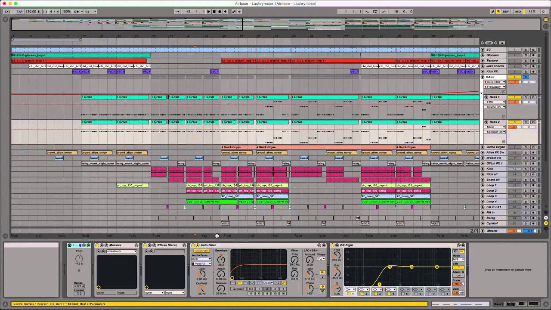
Task: Click the Master track volume value
Action: pyautogui.click(x=514, y=231)
